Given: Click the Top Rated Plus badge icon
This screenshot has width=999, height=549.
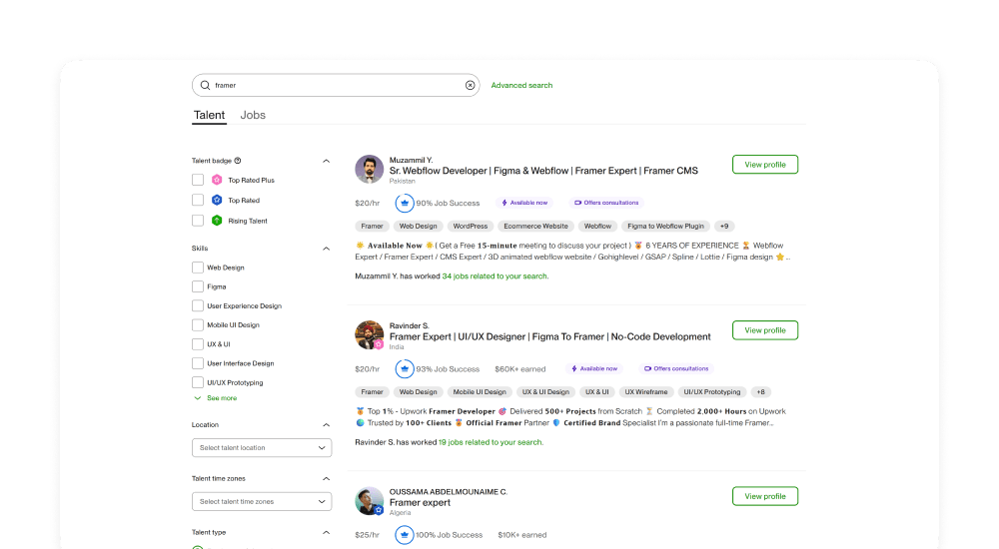Looking at the screenshot, I should pyautogui.click(x=217, y=181).
